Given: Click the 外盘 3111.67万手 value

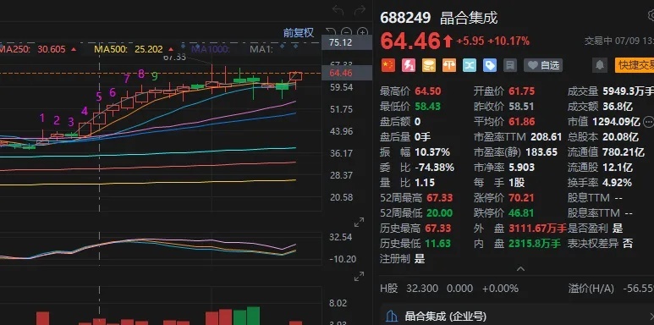Looking at the screenshot, I should click(537, 229).
